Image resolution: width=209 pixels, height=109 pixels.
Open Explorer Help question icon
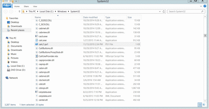pyautogui.click(x=205, y=6)
